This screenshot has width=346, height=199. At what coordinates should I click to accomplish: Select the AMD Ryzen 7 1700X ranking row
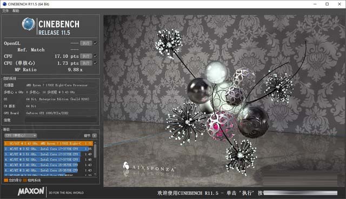point(49,143)
